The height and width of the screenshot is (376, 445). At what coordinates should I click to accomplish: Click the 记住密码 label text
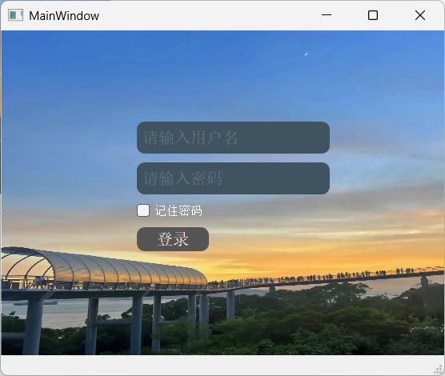click(x=178, y=211)
